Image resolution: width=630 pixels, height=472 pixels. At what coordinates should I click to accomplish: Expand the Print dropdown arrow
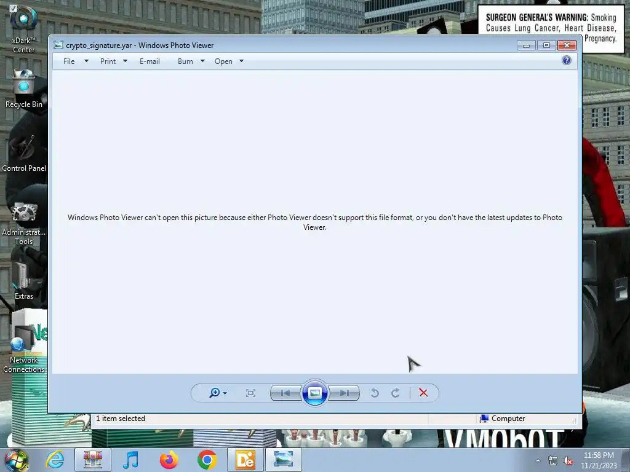click(125, 61)
